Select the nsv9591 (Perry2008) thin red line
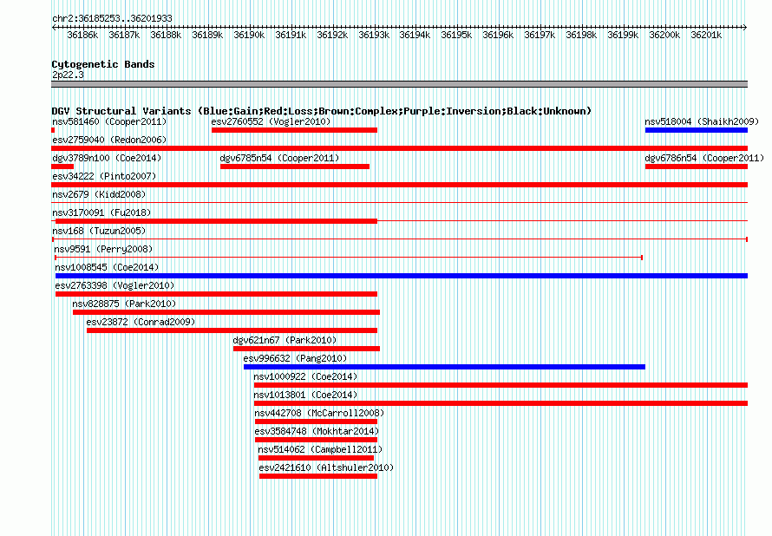The width and height of the screenshot is (772, 536). (x=349, y=258)
